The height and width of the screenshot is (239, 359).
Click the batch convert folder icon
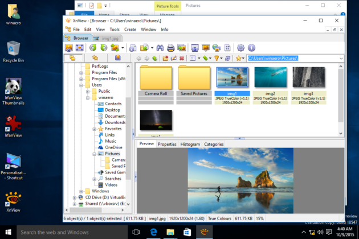[x=144, y=48]
